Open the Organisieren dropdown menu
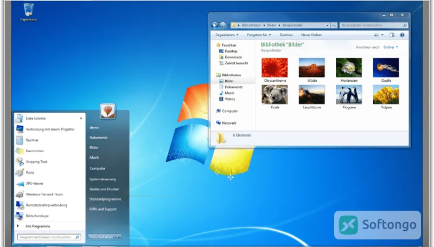Image resolution: width=434 pixels, height=247 pixels. (x=227, y=35)
